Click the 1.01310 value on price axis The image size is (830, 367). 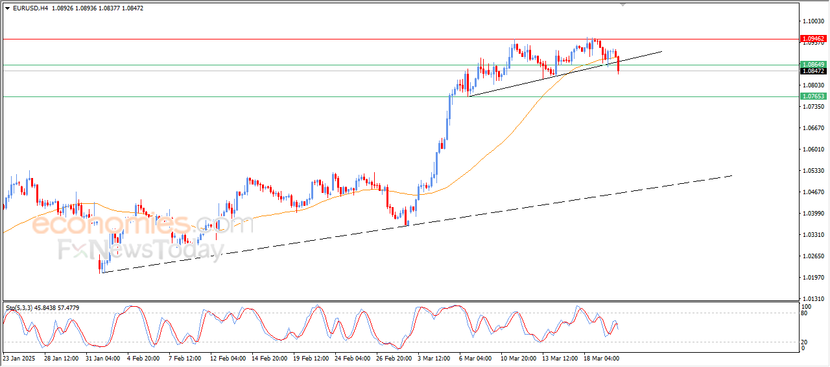coord(813,299)
